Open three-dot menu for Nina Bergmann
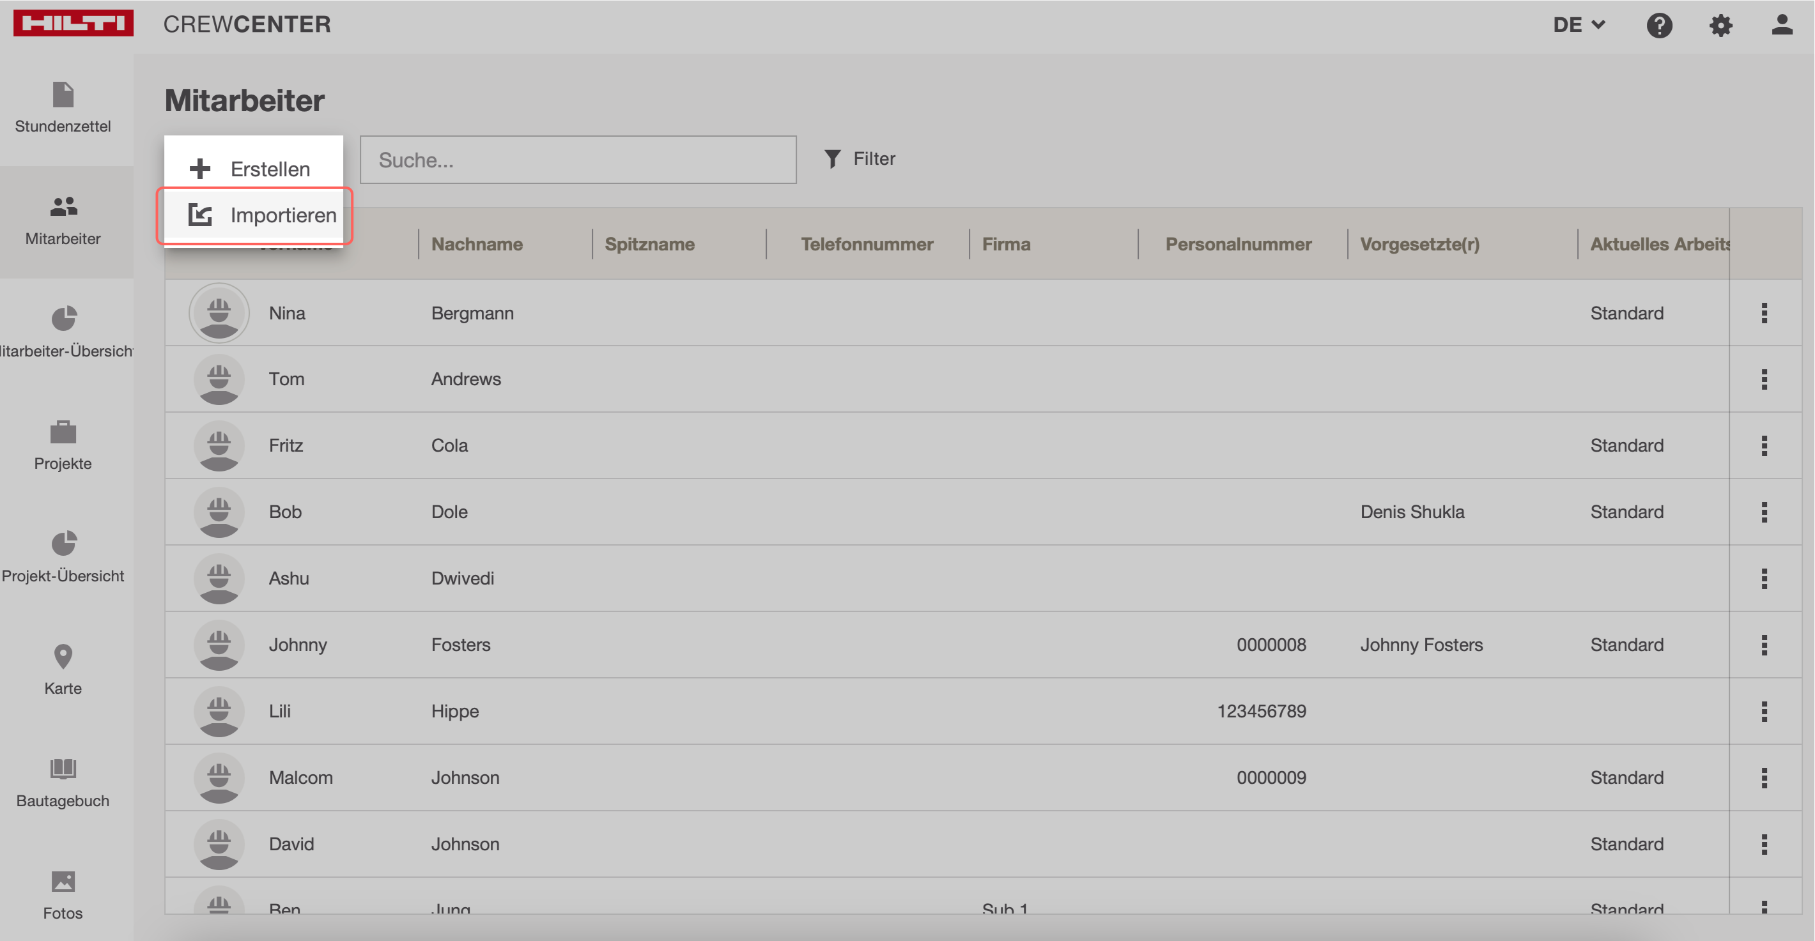Image resolution: width=1815 pixels, height=941 pixels. tap(1764, 313)
